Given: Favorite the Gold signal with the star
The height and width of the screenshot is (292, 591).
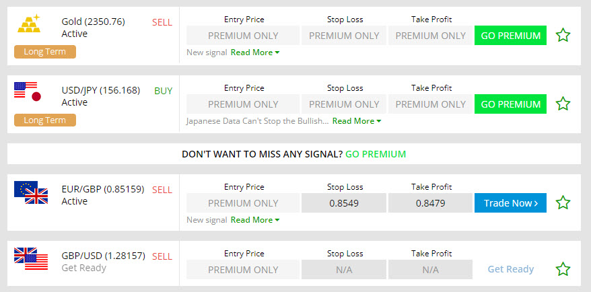Looking at the screenshot, I should click(x=563, y=35).
